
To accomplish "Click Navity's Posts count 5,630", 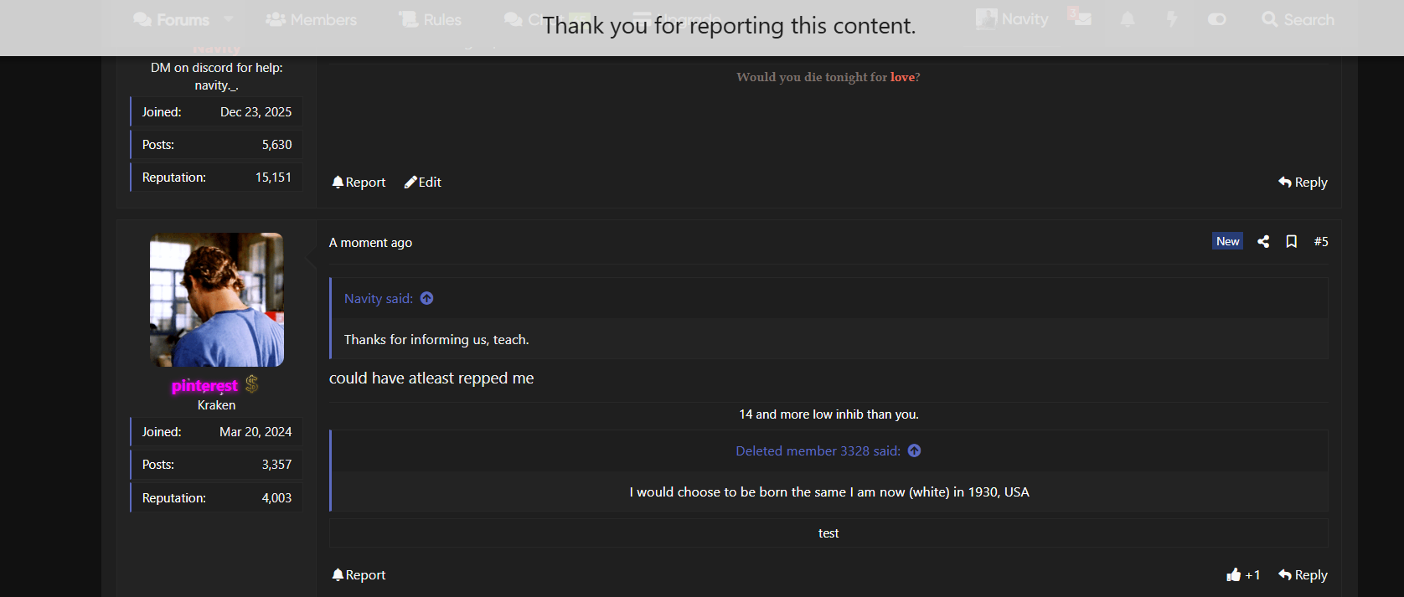I will coord(276,145).
